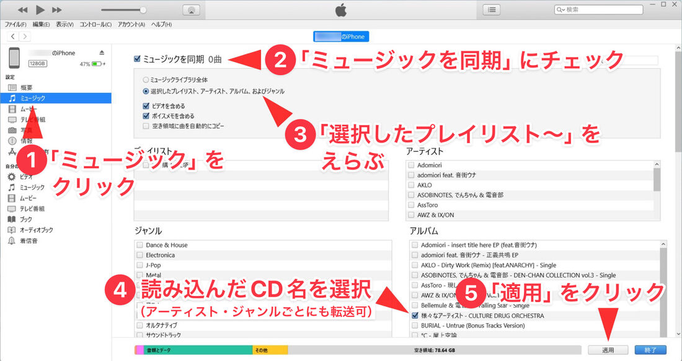Click the camera 写真 icon in sidebar

(12, 130)
